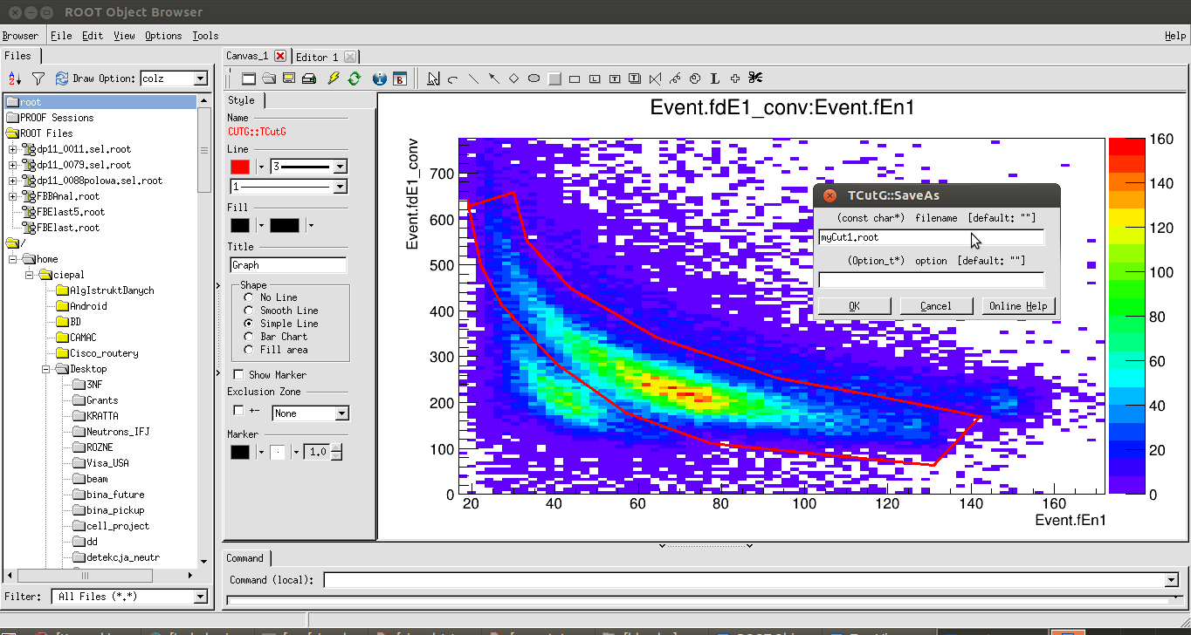Click the Print canvas toolbar icon
The height and width of the screenshot is (635, 1191).
point(309,79)
